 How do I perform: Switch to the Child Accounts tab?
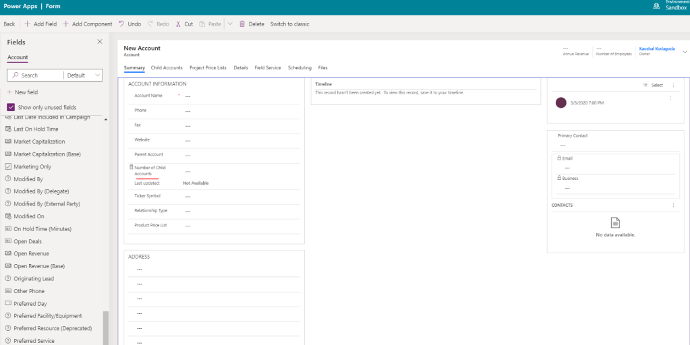pos(167,68)
